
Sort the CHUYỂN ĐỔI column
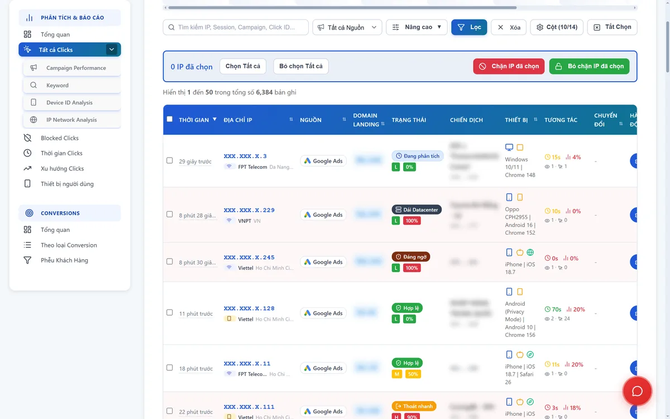click(x=621, y=124)
